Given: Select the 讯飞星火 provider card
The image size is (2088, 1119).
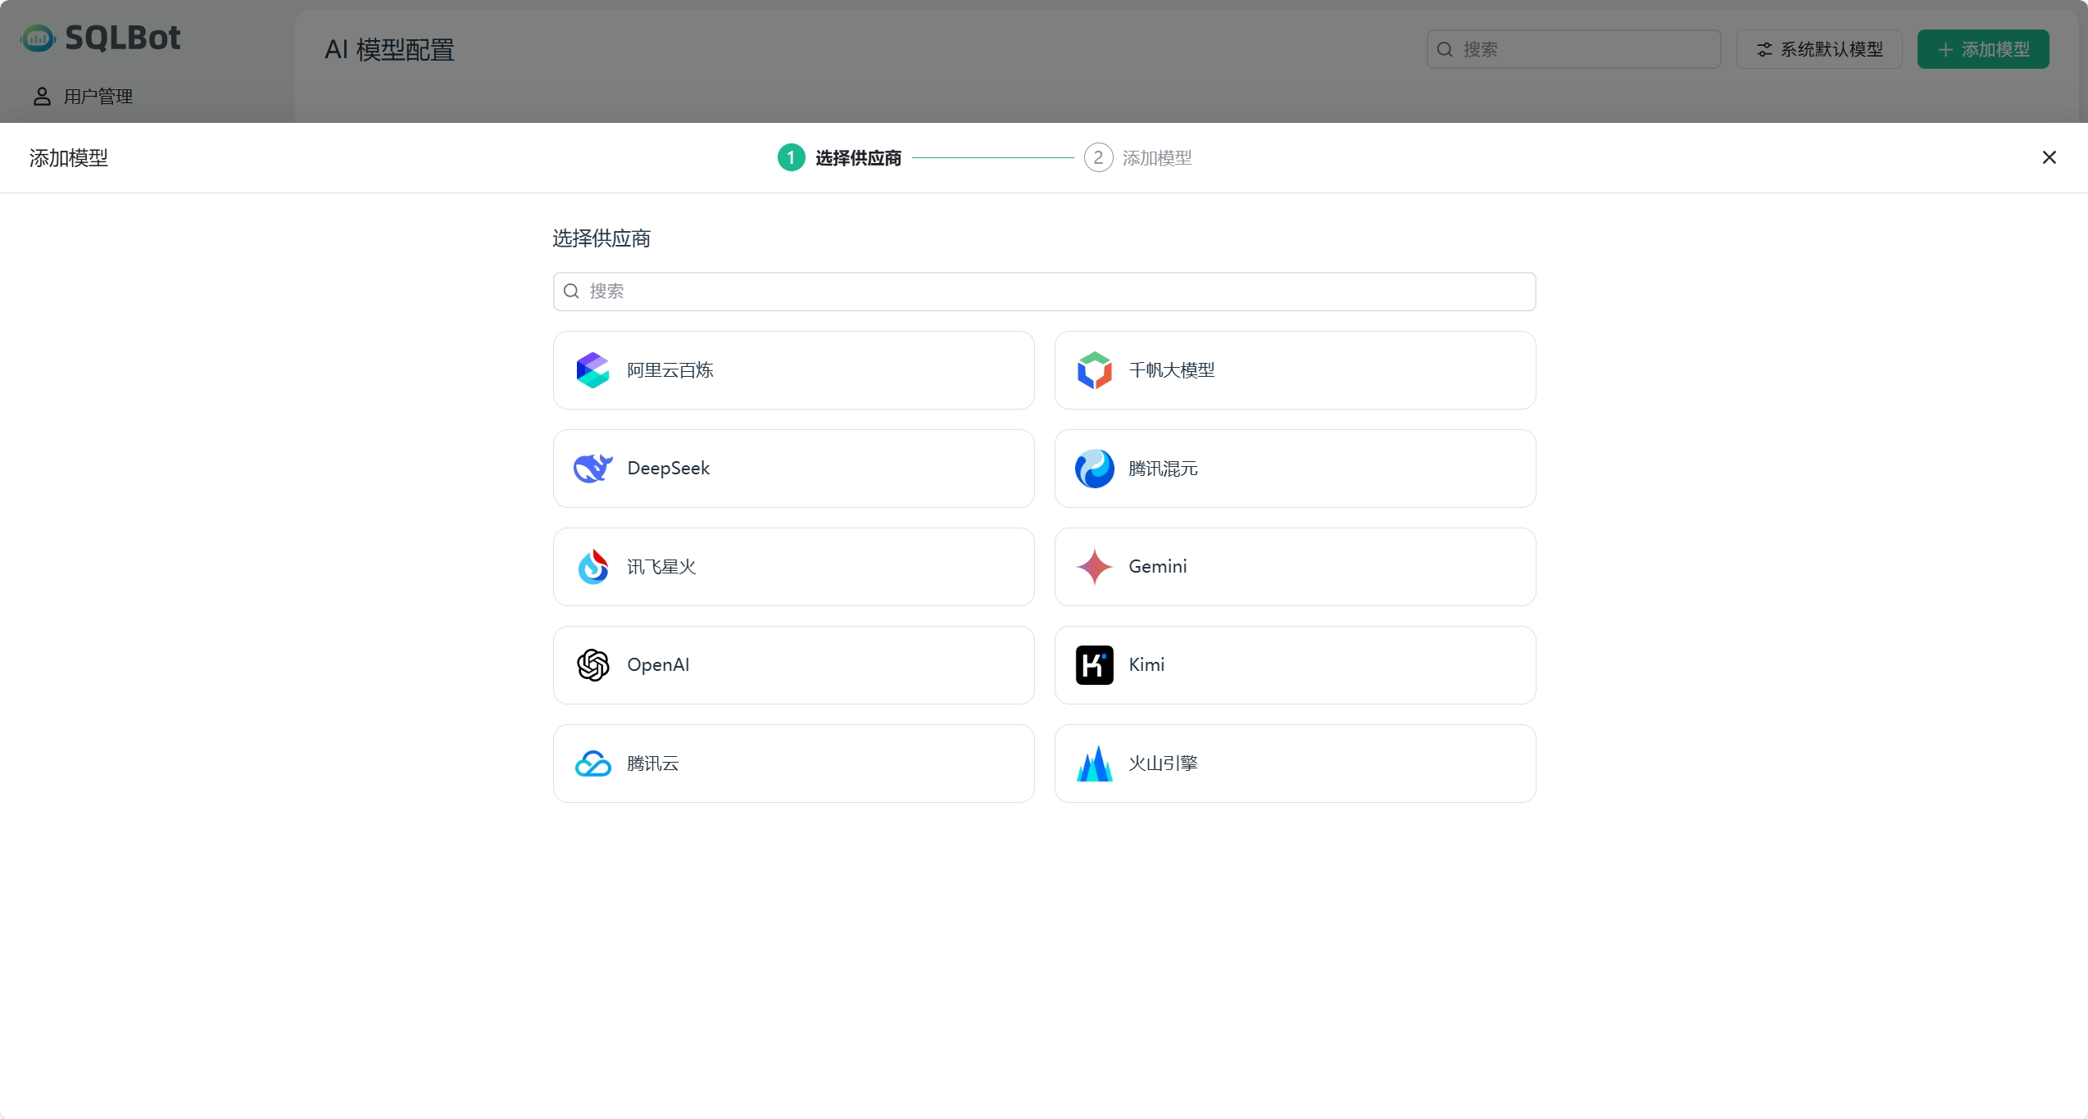Looking at the screenshot, I should point(793,567).
